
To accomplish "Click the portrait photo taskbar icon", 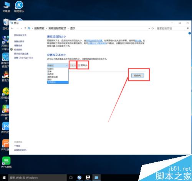I will pyautogui.click(x=88, y=178).
